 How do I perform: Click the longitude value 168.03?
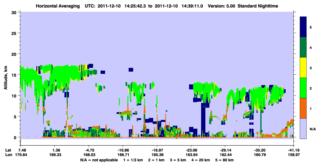(89, 155)
